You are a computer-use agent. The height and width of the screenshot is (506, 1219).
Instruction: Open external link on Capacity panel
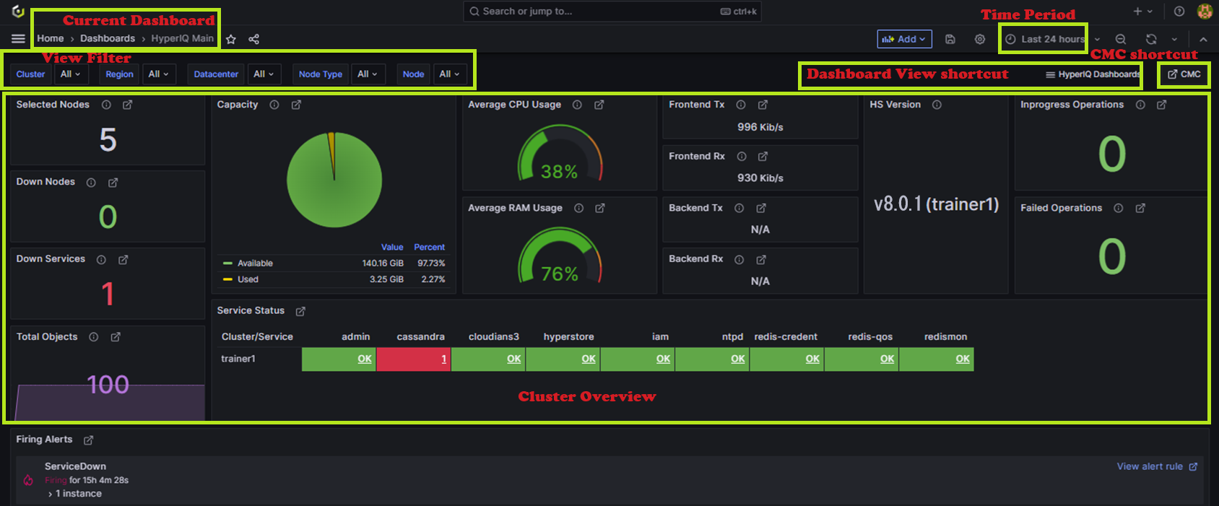pyautogui.click(x=296, y=105)
